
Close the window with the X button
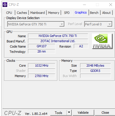pos(111,5)
